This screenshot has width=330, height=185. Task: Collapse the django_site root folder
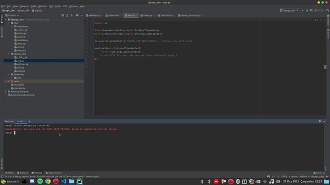point(6,20)
